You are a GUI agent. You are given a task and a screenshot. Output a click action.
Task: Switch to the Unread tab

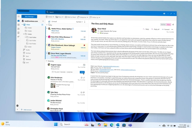(54, 21)
